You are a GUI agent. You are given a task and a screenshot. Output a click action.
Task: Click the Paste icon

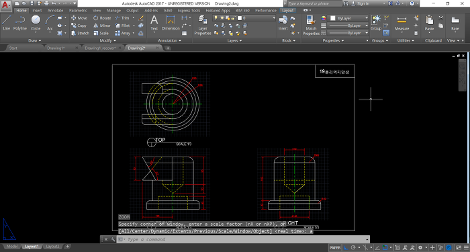429,23
